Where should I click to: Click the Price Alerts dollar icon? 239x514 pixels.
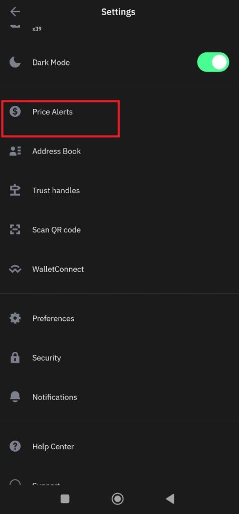15,112
